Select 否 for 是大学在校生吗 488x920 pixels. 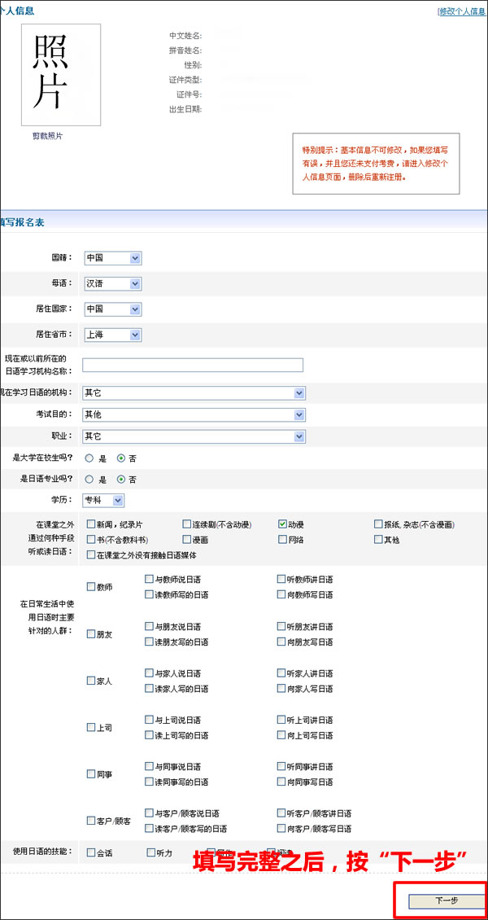coord(121,458)
